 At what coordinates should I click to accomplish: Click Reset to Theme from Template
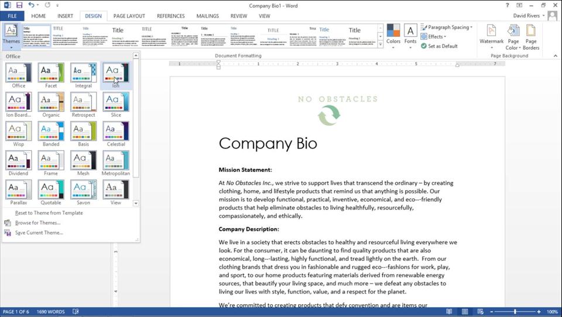[49, 213]
